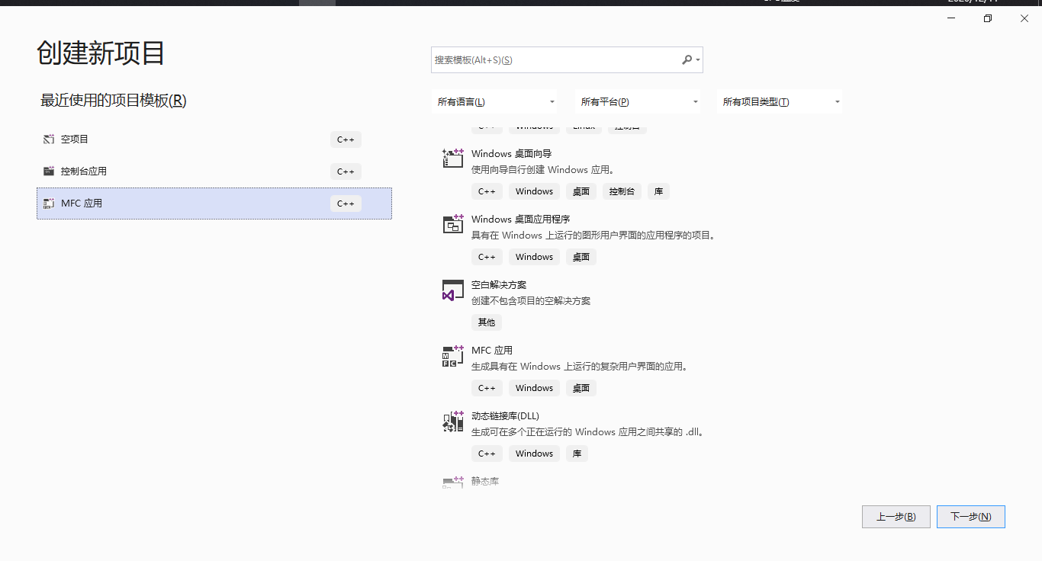Click 库 tag under Windows 桌面向导
1042x561 pixels.
point(659,191)
